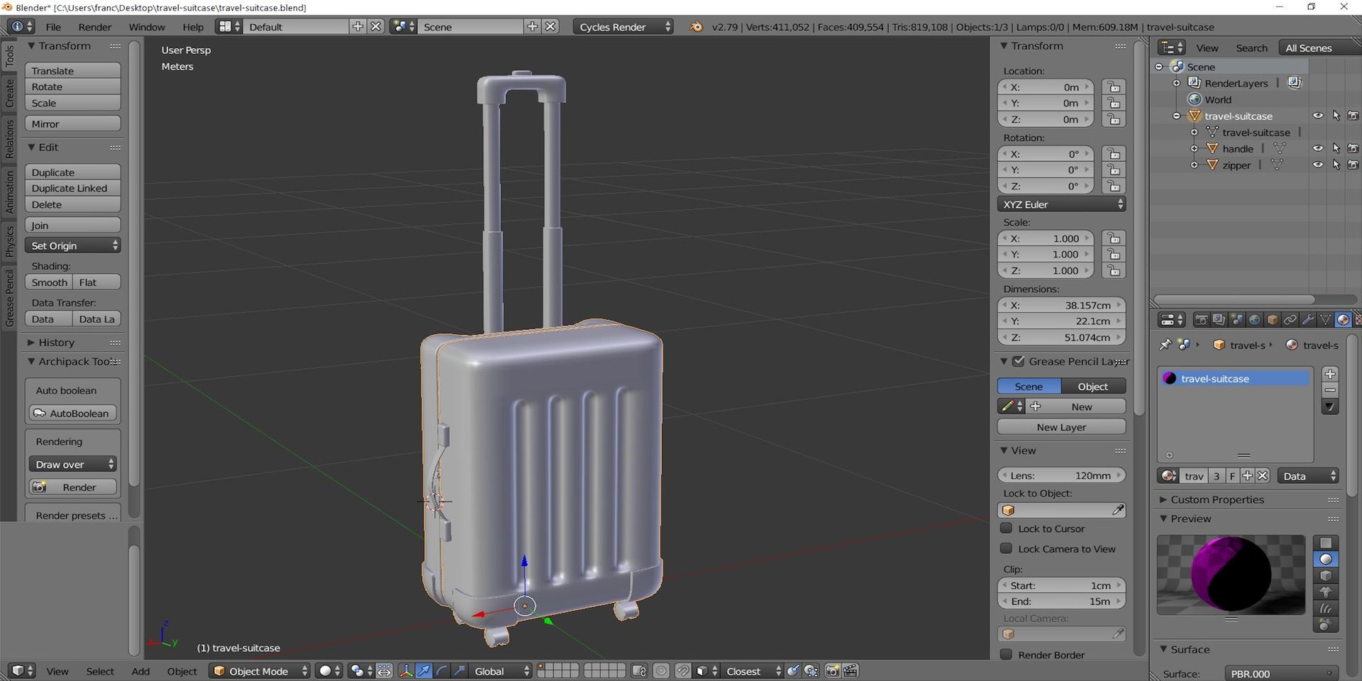This screenshot has width=1362, height=681.
Task: Toggle the 3D manipulator widget icon
Action: pyautogui.click(x=406, y=671)
